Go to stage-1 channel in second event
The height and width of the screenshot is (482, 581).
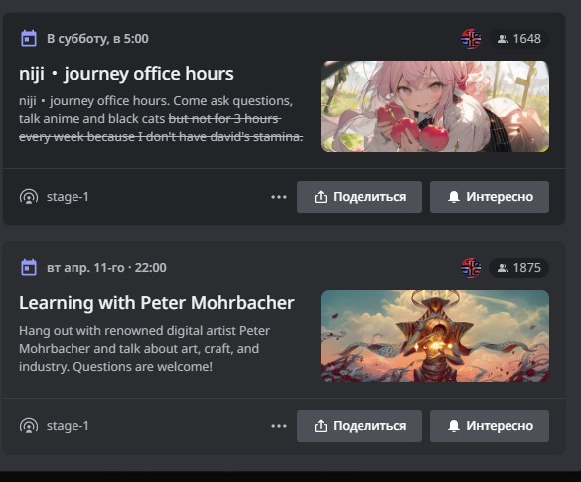click(x=68, y=426)
